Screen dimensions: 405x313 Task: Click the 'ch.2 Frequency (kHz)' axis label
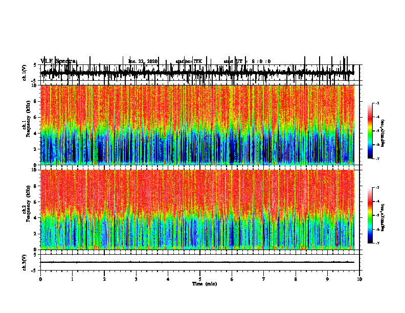point(27,204)
